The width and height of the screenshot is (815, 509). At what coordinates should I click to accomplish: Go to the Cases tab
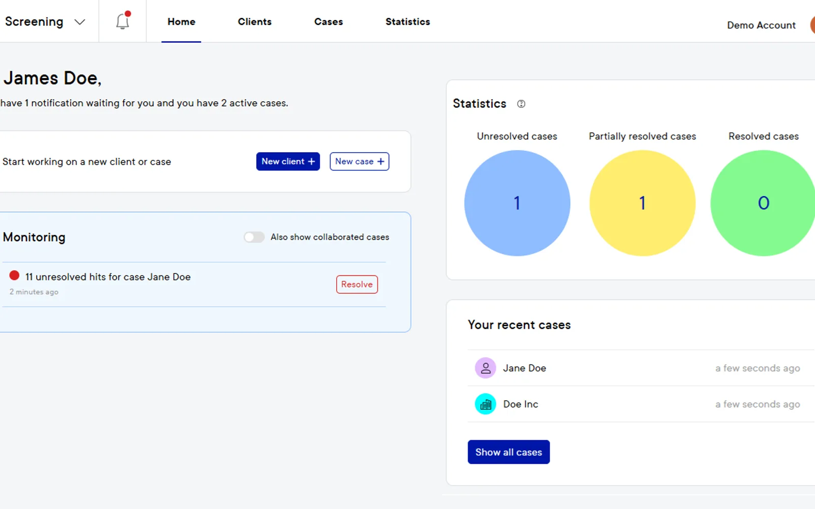pyautogui.click(x=329, y=22)
